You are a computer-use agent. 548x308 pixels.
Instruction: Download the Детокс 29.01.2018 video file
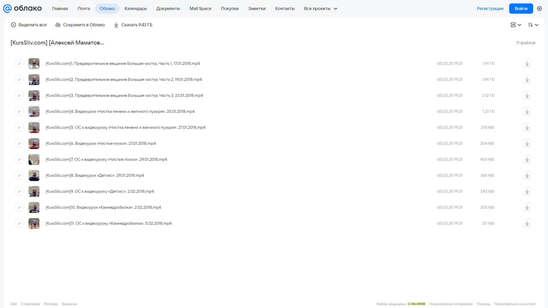[527, 176]
